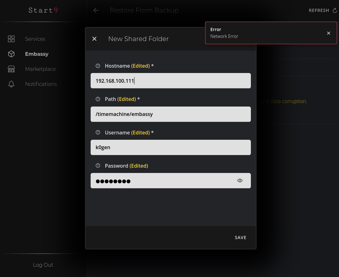
Task: Place cursor in the Path input field
Action: tap(171, 114)
